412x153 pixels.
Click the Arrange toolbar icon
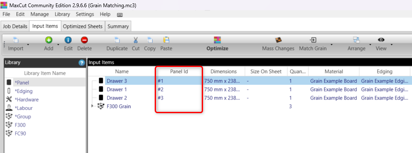356,40
